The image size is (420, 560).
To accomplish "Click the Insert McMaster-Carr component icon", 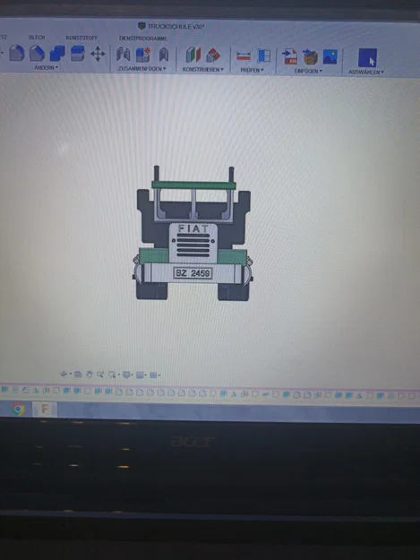I will click(x=310, y=57).
